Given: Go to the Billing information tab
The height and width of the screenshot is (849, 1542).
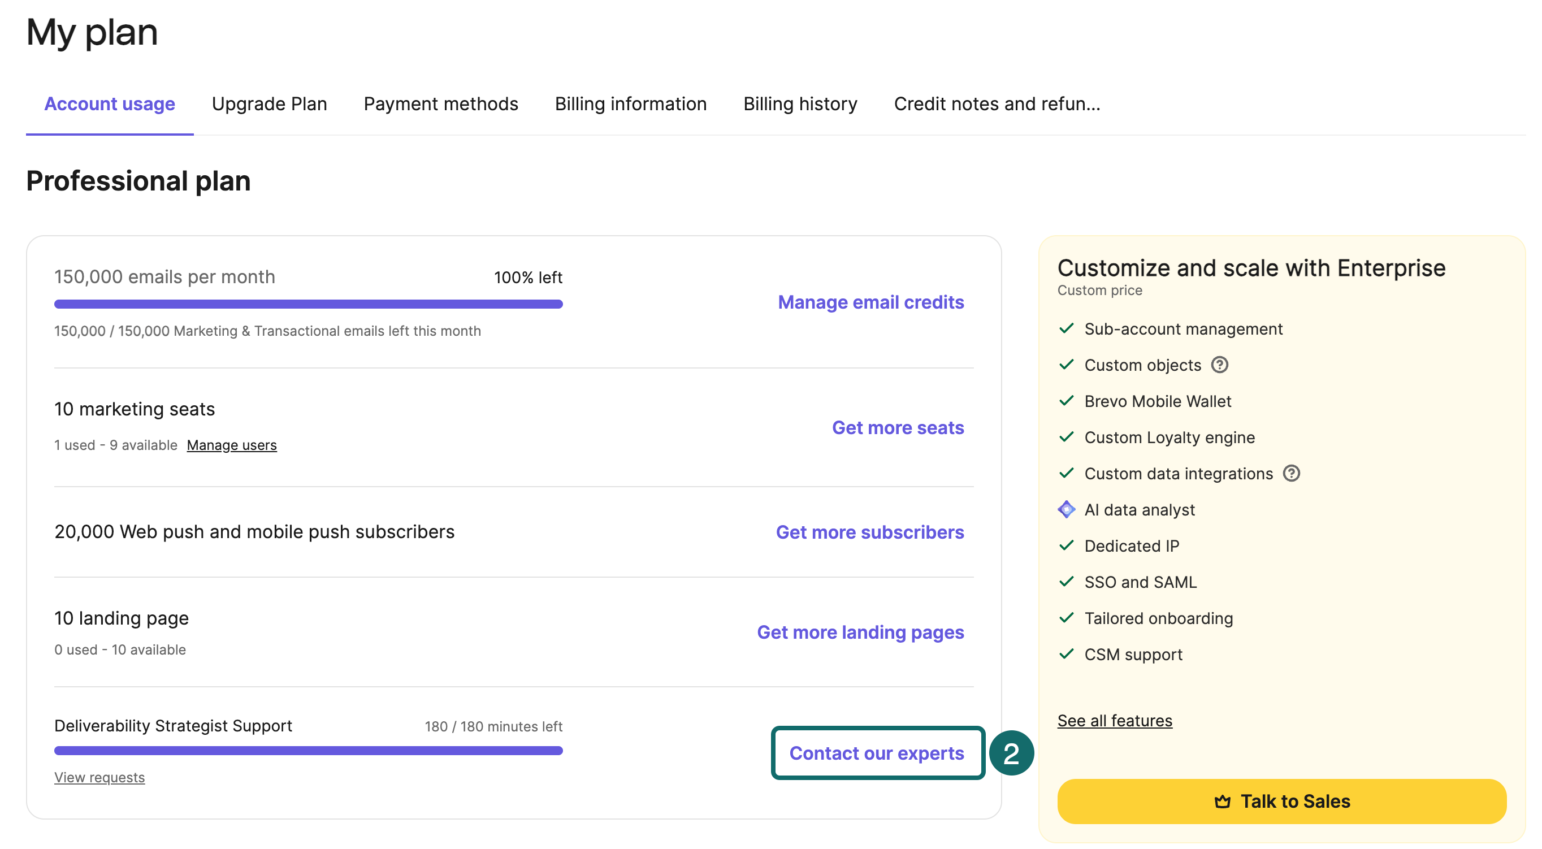Looking at the screenshot, I should (630, 103).
